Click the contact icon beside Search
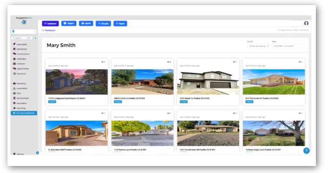The image size is (328, 173). (x=35, y=38)
